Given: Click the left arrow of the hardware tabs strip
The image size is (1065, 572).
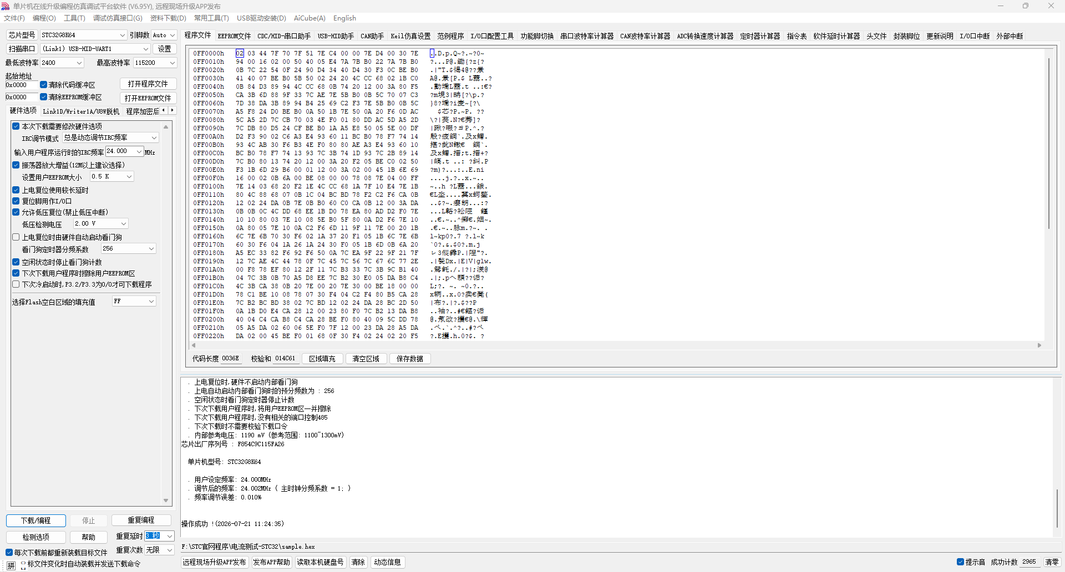Looking at the screenshot, I should pyautogui.click(x=163, y=110).
